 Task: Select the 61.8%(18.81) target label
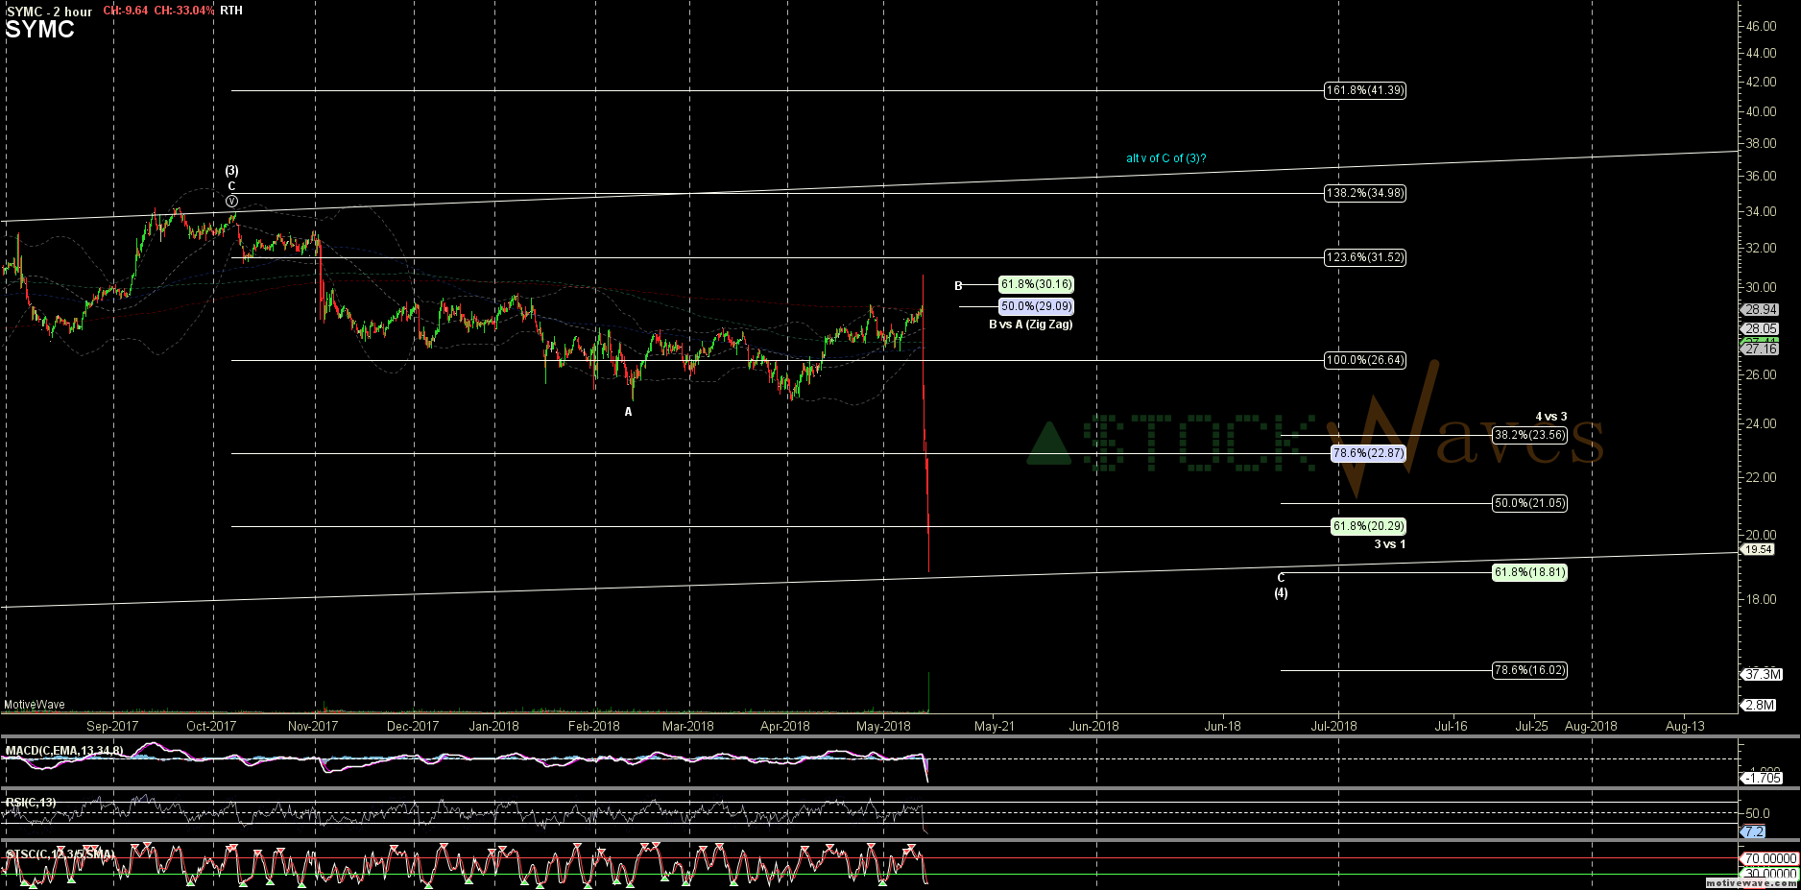pyautogui.click(x=1529, y=572)
